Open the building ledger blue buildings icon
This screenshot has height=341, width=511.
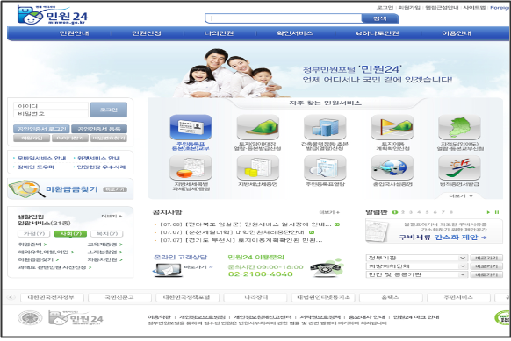pyautogui.click(x=325, y=127)
